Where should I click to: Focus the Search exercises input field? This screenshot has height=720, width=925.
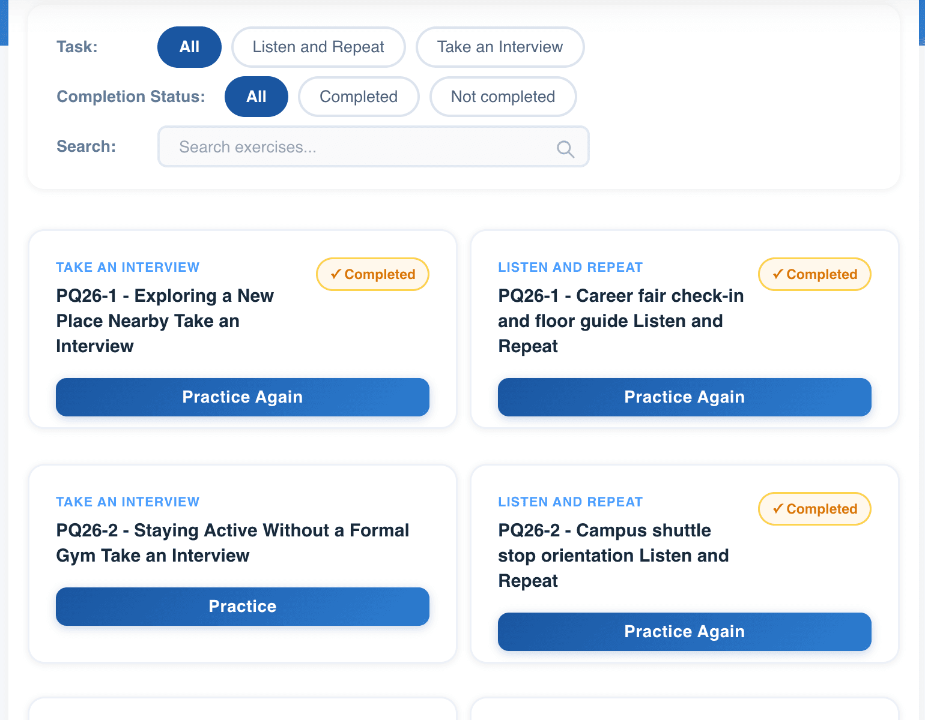[x=360, y=147]
